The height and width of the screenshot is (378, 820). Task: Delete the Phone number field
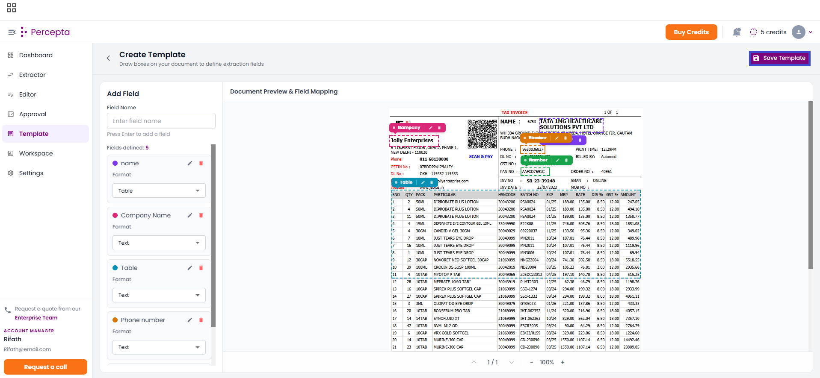pos(201,320)
